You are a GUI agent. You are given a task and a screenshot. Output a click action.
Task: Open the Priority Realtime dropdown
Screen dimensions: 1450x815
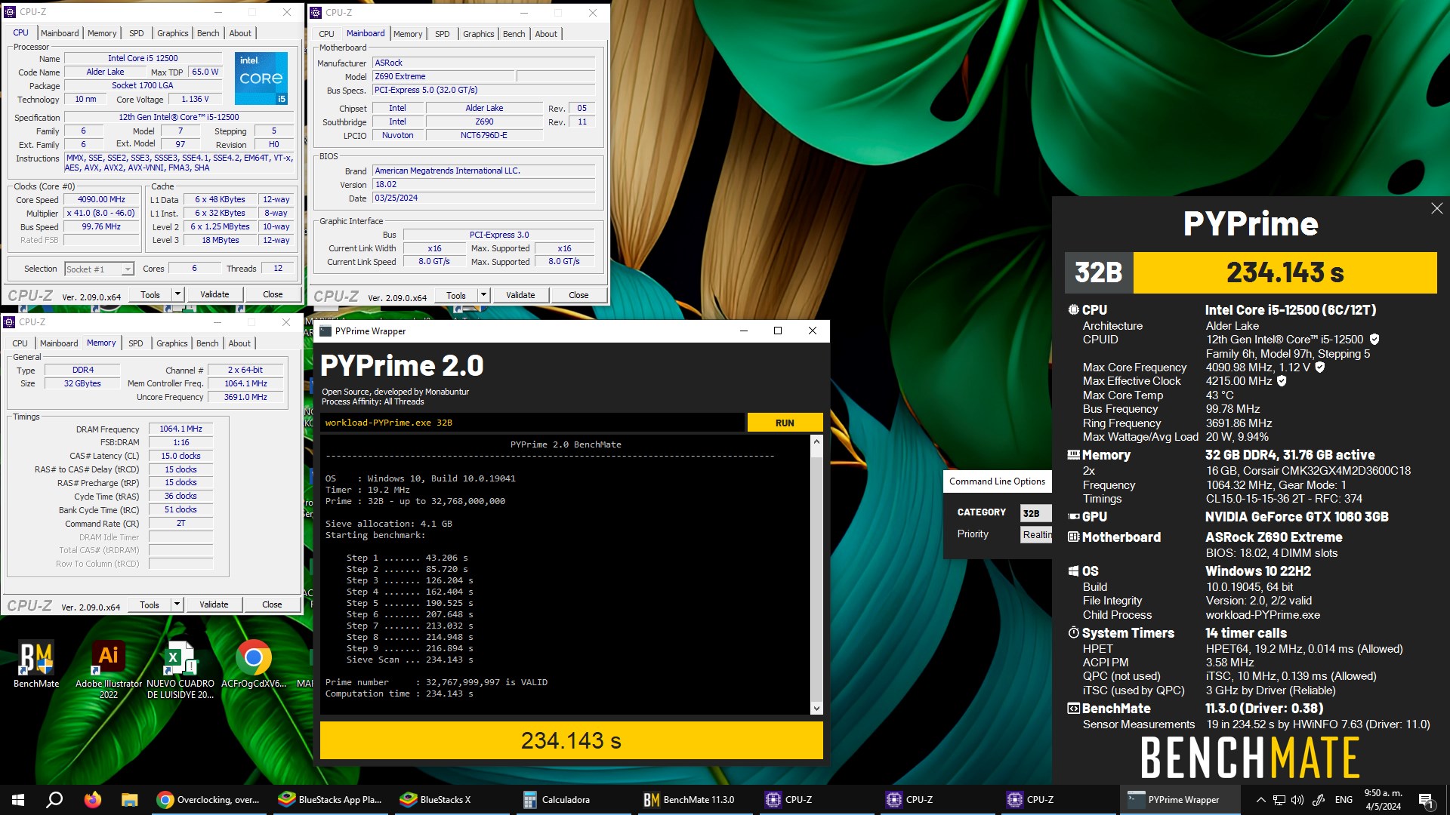coord(1036,534)
